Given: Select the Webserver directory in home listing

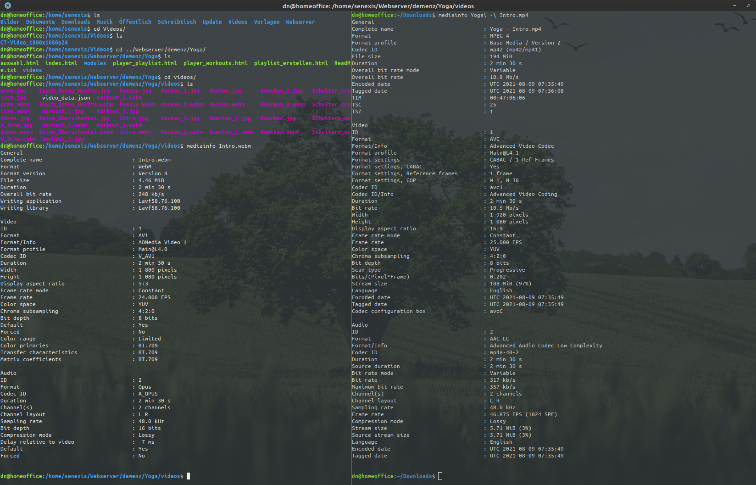Looking at the screenshot, I should click(x=300, y=22).
